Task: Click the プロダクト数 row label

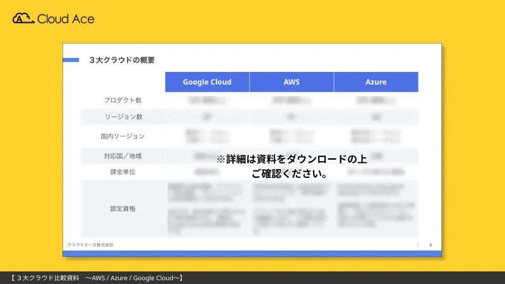Action: (122, 100)
